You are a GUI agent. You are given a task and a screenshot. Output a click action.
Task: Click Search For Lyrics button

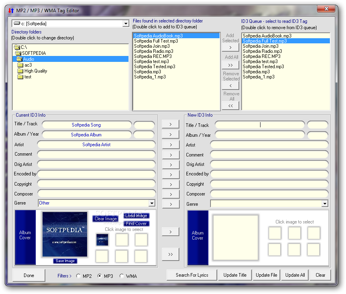[x=192, y=275]
